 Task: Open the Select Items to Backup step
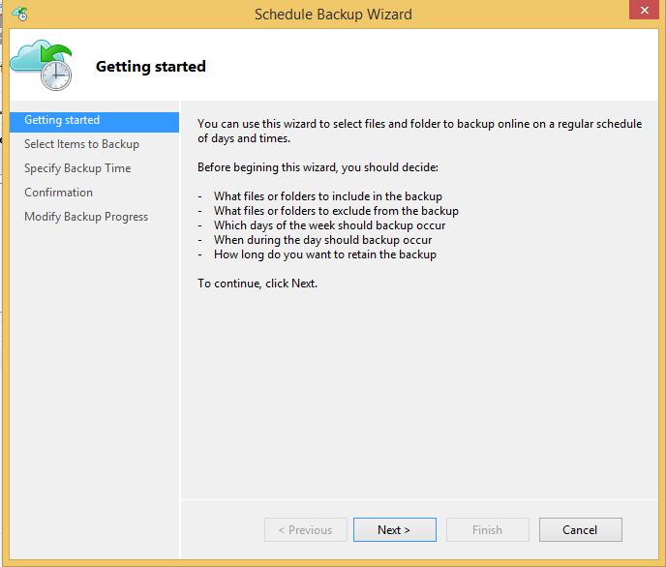[81, 144]
